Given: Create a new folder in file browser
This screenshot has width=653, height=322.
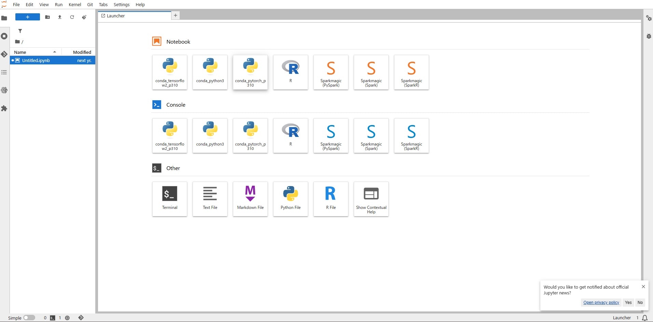Looking at the screenshot, I should (x=47, y=17).
